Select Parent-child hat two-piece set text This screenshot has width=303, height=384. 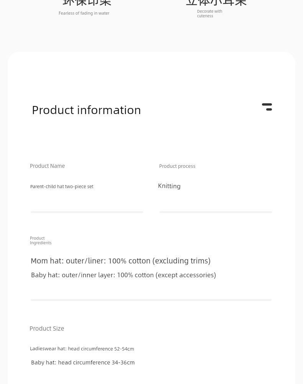click(62, 186)
